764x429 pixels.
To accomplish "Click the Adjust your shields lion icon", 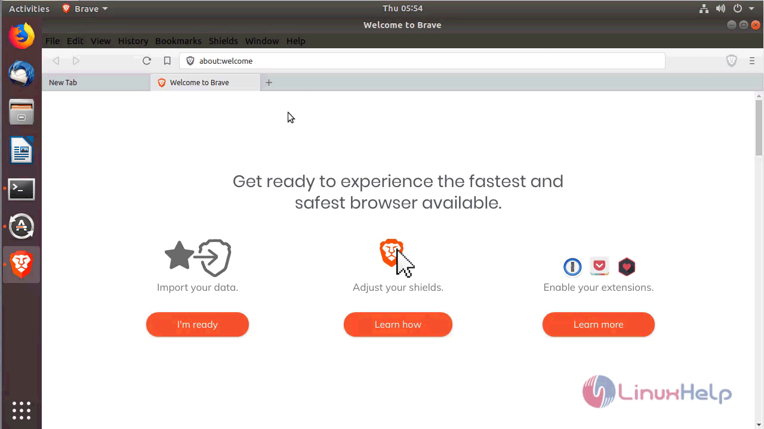I will (x=397, y=257).
